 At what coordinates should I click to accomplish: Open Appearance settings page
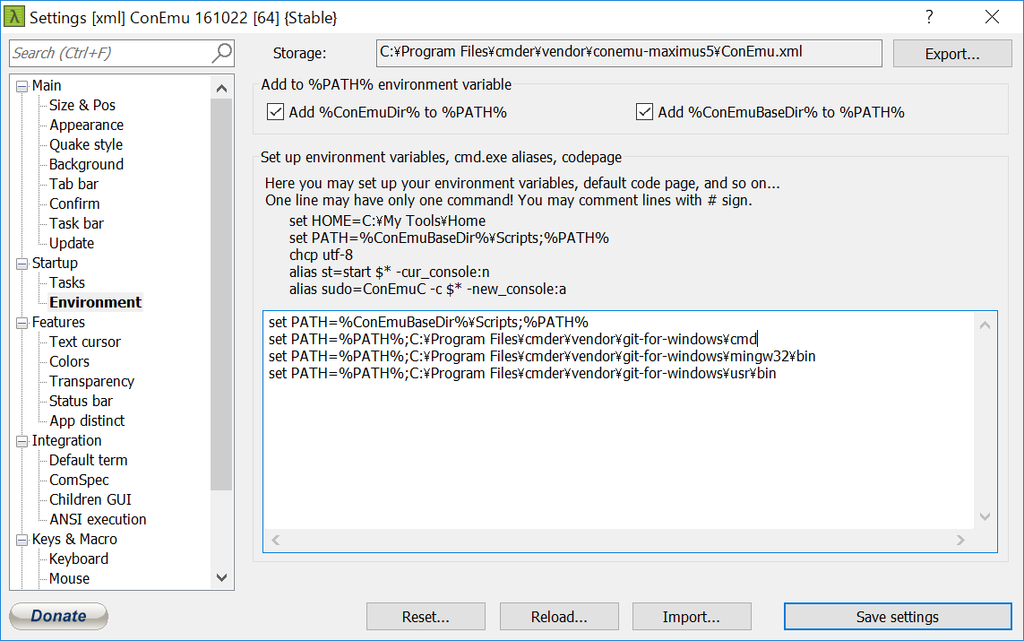86,125
